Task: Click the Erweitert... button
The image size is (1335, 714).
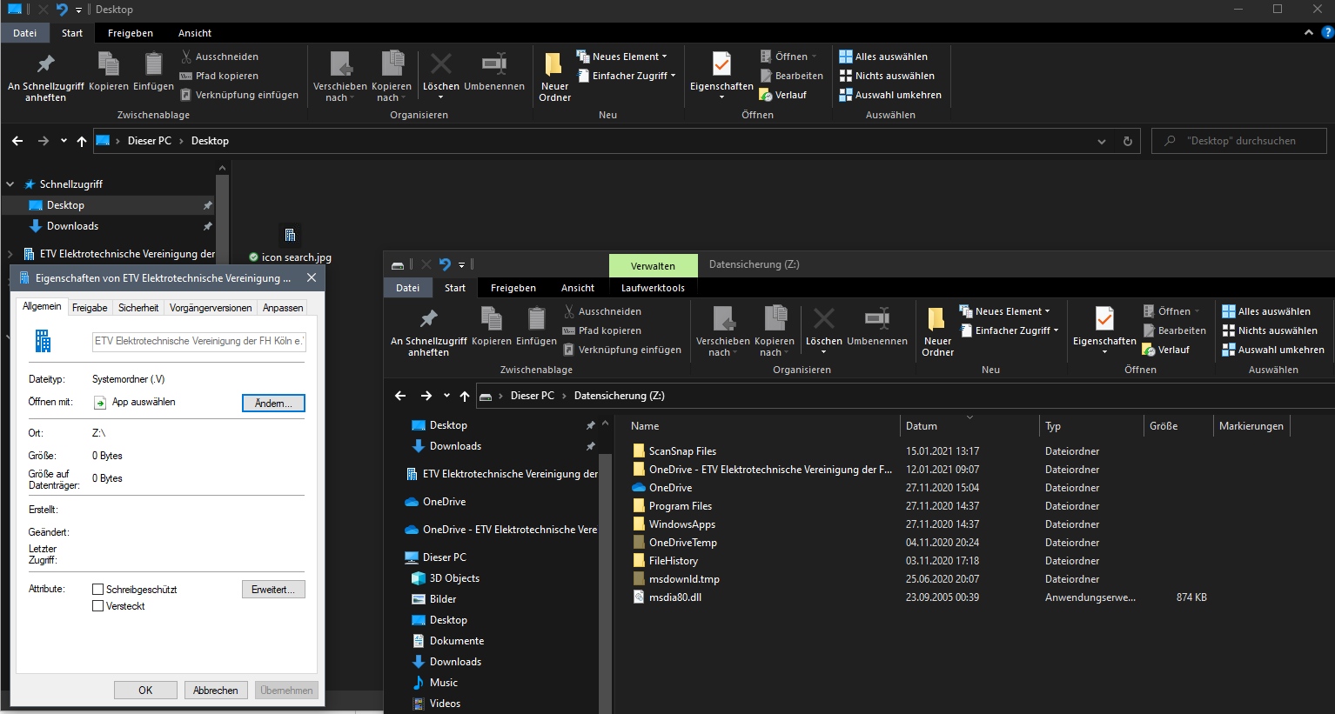Action: point(273,590)
